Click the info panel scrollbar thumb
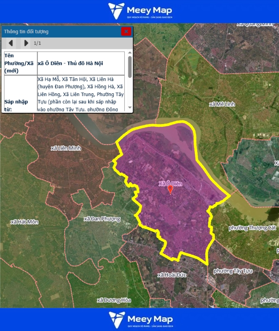 [x=130, y=67]
